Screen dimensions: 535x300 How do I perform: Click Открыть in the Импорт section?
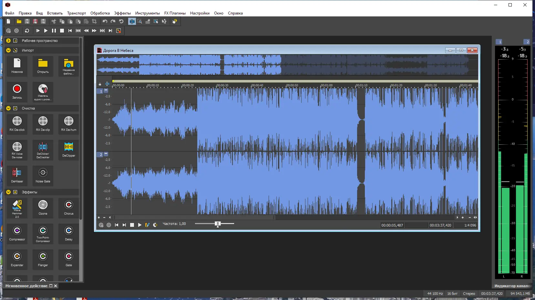click(x=43, y=66)
